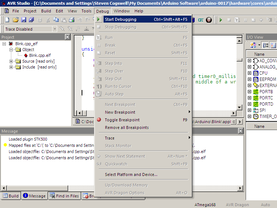Click the Open File folder icon
277x208 pixels.
pyautogui.click(x=16, y=20)
